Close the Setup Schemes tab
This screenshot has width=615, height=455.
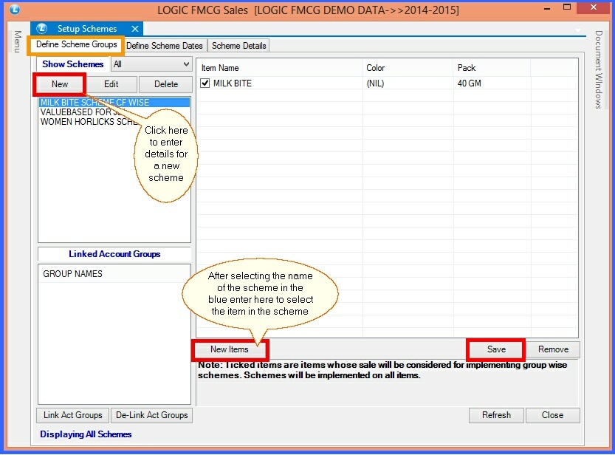135,29
